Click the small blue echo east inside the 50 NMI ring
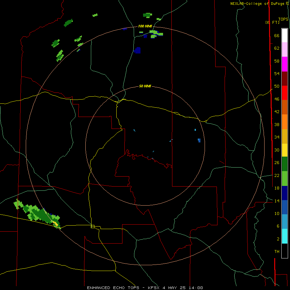 pos(199,140)
